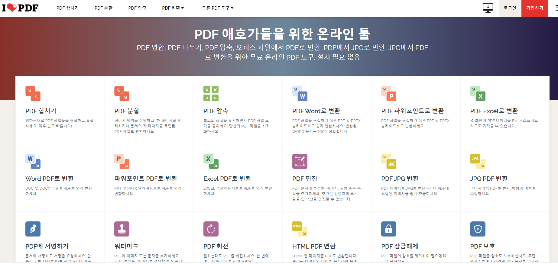Select the PDF Excel로 변환 icon
558x264 pixels.
point(478,94)
